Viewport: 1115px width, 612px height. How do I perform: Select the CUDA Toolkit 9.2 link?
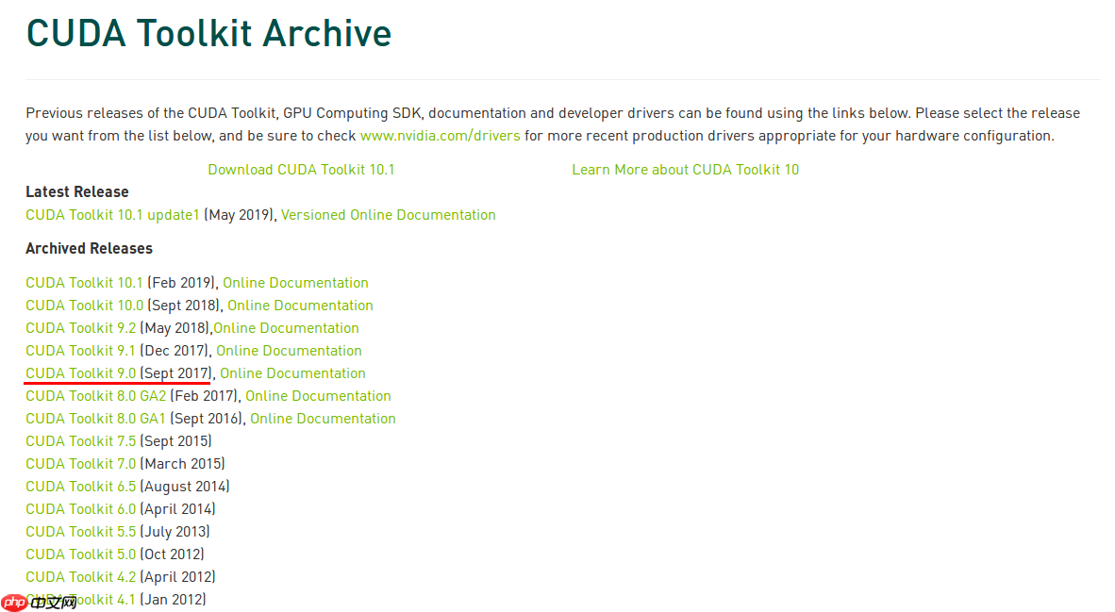tap(80, 328)
